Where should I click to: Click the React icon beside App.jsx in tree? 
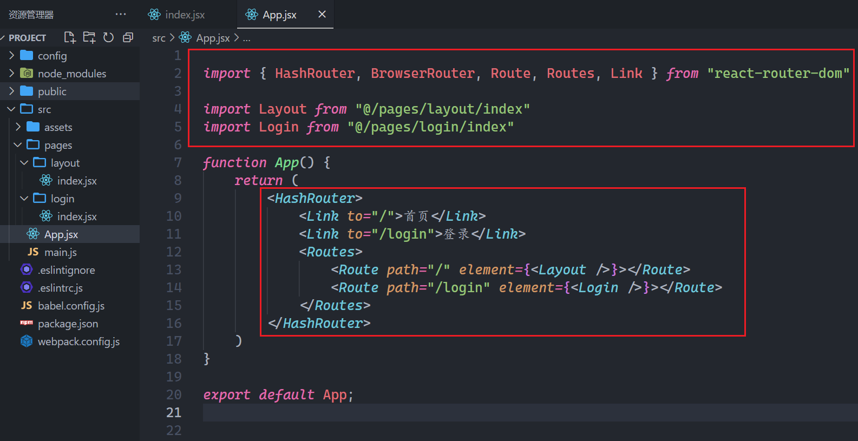click(33, 234)
